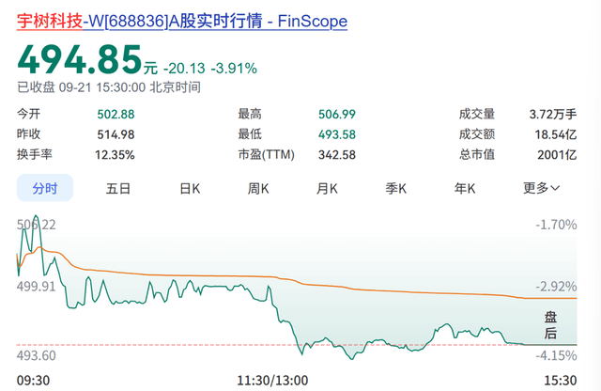Click the current price 494.85
The width and height of the screenshot is (601, 391).
(79, 59)
